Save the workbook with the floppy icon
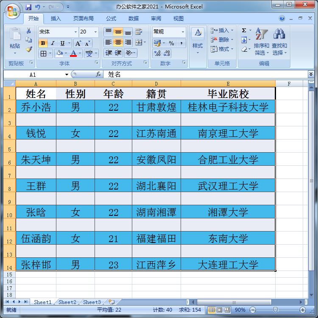The height and width of the screenshot is (318, 318). (28, 7)
